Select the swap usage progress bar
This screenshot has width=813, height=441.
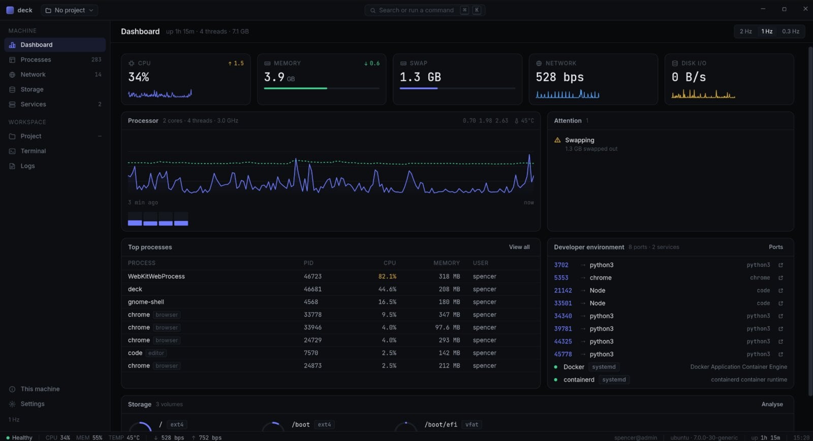click(x=457, y=88)
